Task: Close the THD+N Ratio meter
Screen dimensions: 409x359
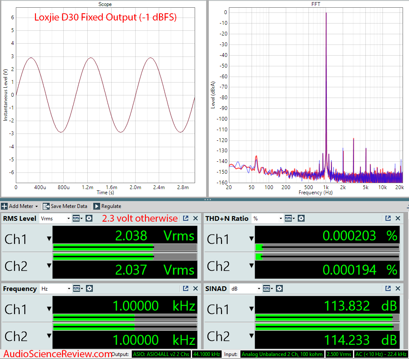Action: [x=398, y=218]
